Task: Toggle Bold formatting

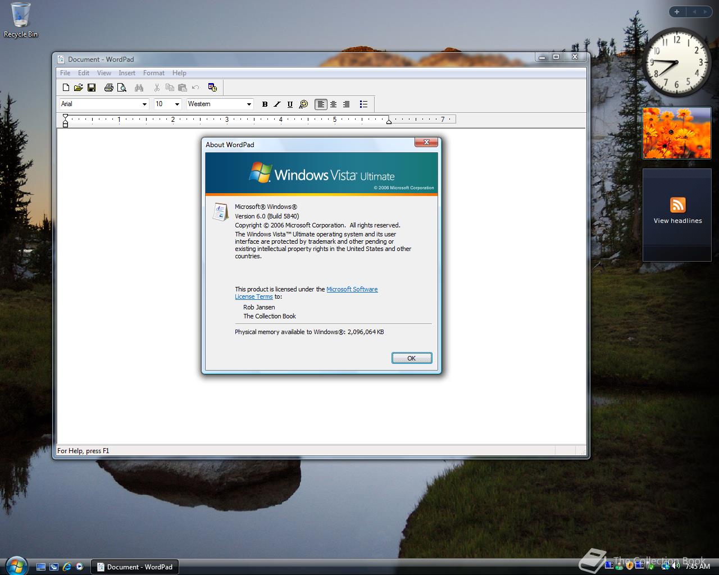Action: coord(265,104)
